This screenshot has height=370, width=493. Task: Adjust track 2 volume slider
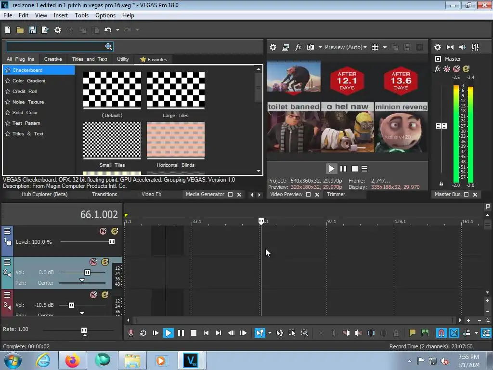(88, 272)
